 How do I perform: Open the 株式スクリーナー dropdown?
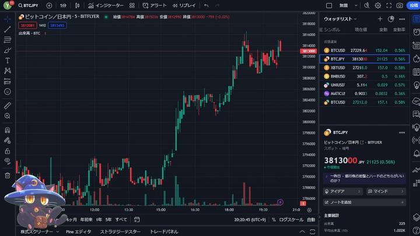point(40,231)
